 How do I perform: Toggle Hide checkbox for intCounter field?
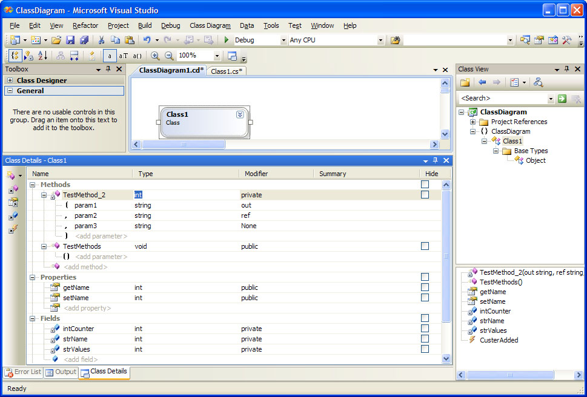click(425, 329)
